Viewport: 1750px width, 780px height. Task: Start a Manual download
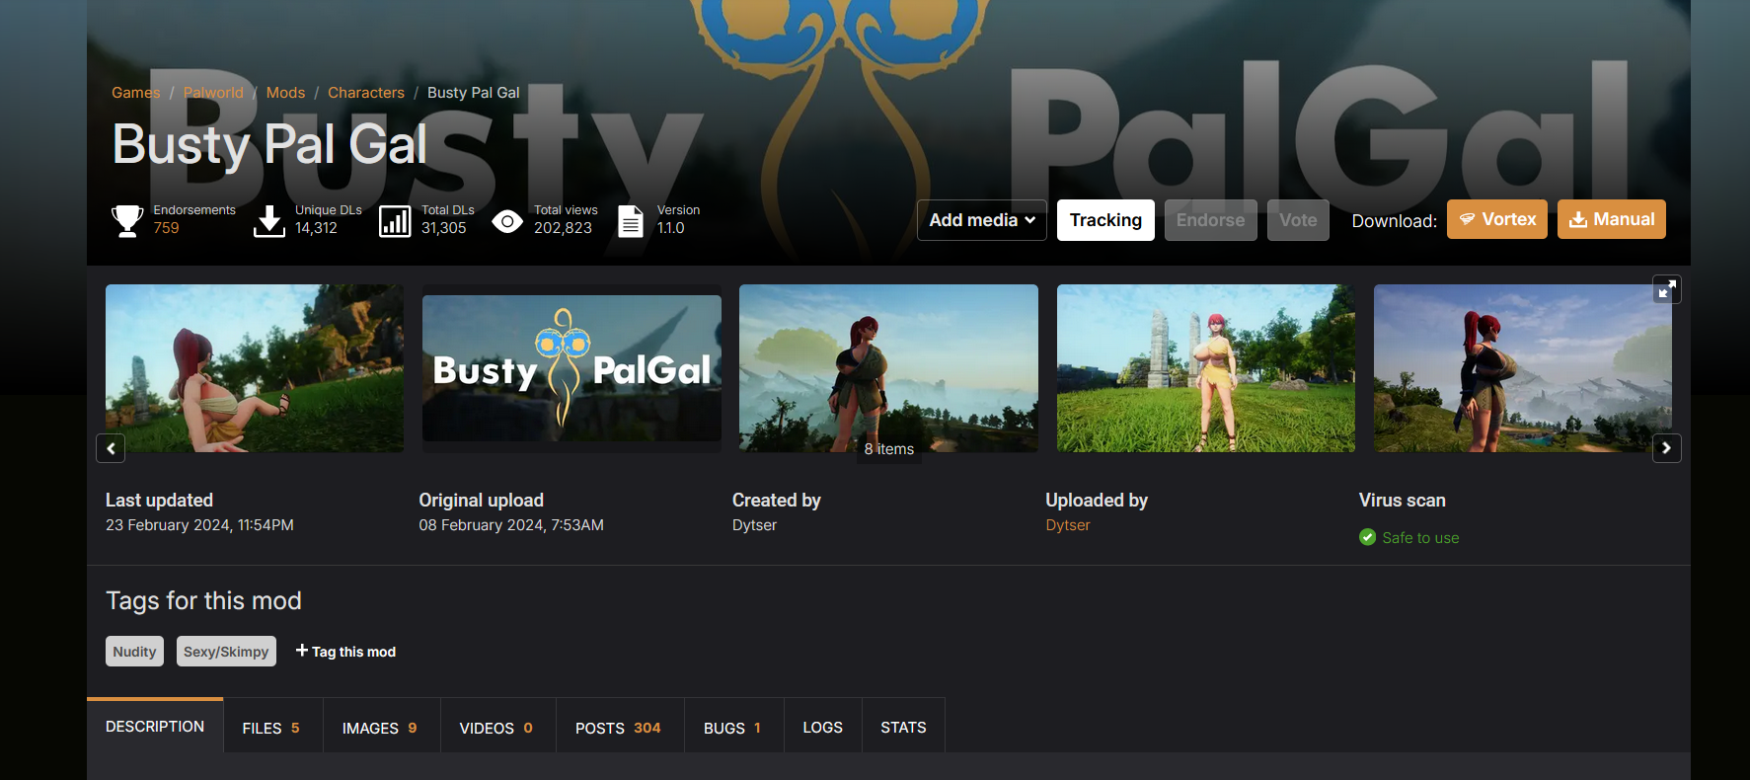tap(1612, 219)
